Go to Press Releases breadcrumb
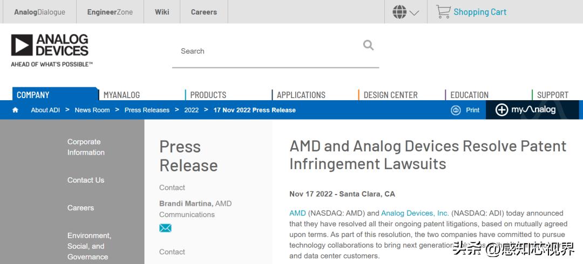 (147, 110)
